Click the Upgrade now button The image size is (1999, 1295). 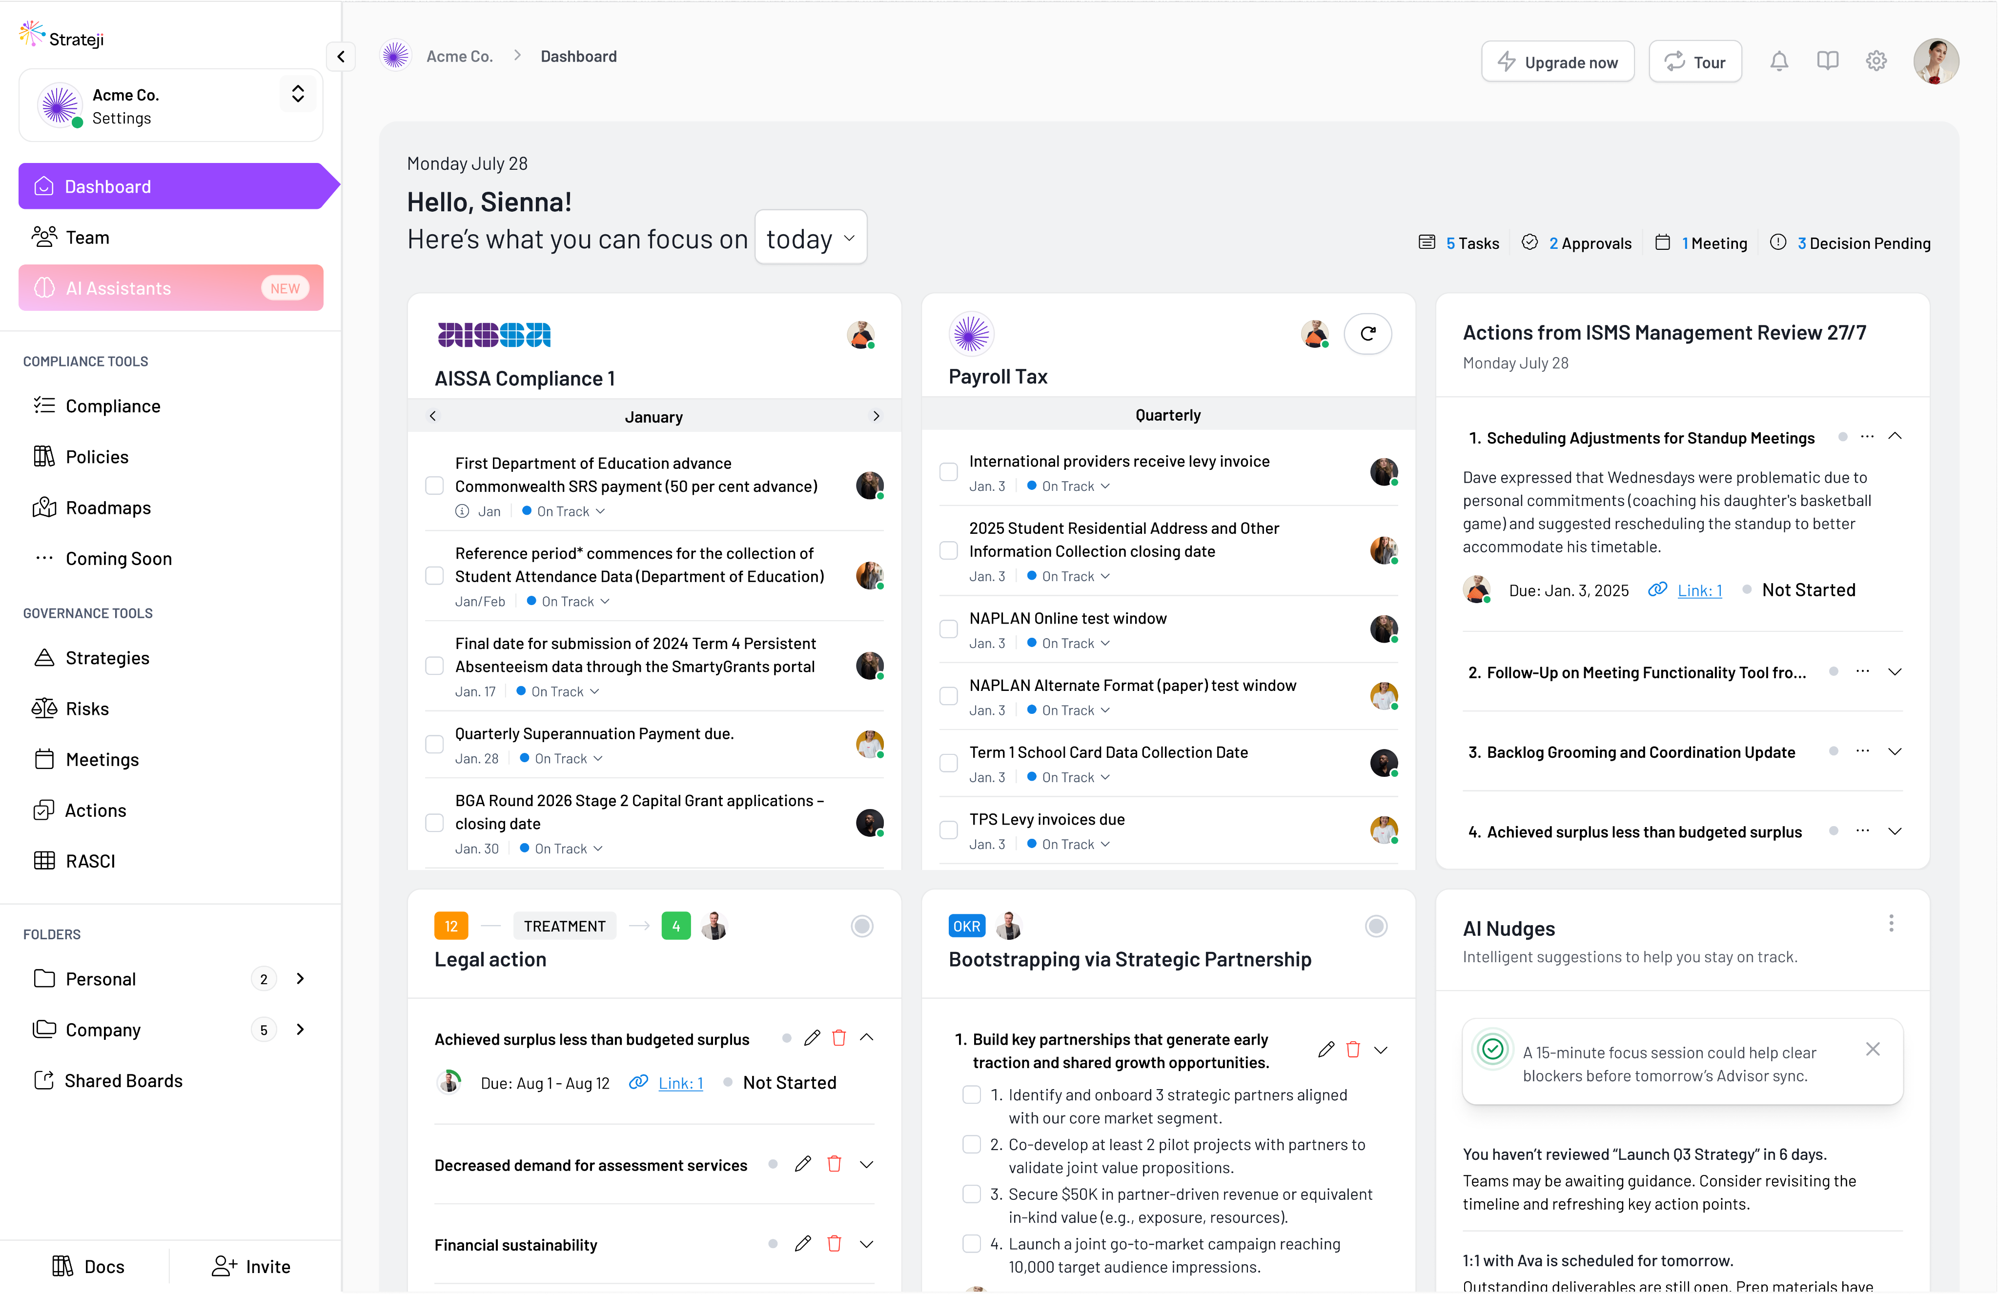coord(1557,62)
